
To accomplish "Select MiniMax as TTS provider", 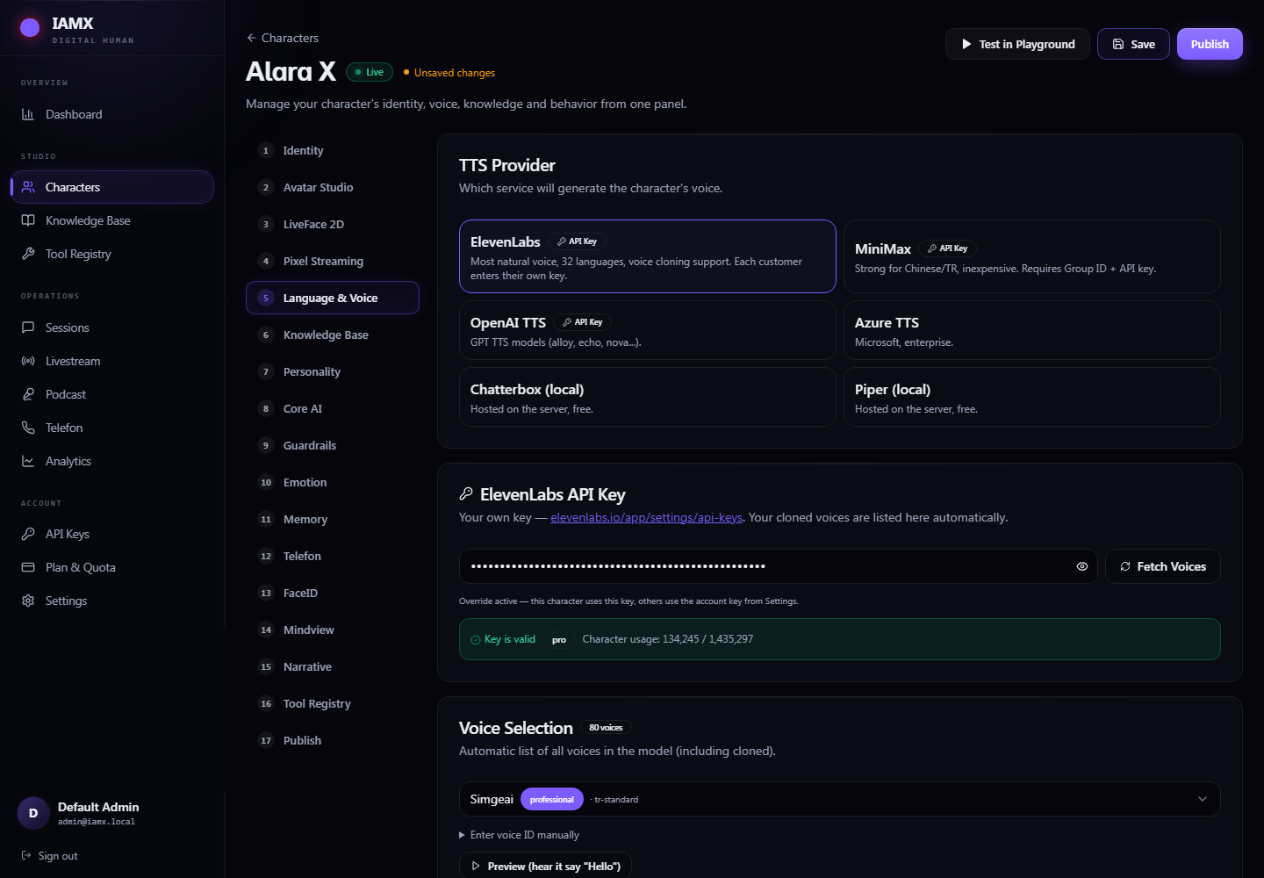I will [x=1031, y=256].
